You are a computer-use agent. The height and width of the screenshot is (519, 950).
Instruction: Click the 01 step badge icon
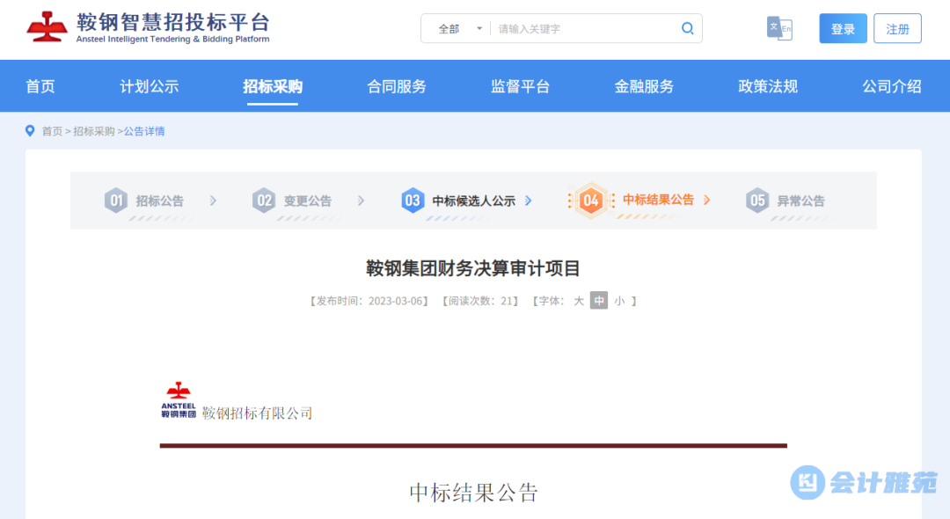[116, 201]
